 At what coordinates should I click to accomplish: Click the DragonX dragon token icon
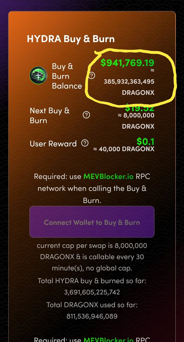point(38,76)
